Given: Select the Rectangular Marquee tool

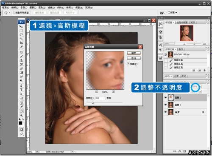Looking at the screenshot, I should [x=21, y=31].
